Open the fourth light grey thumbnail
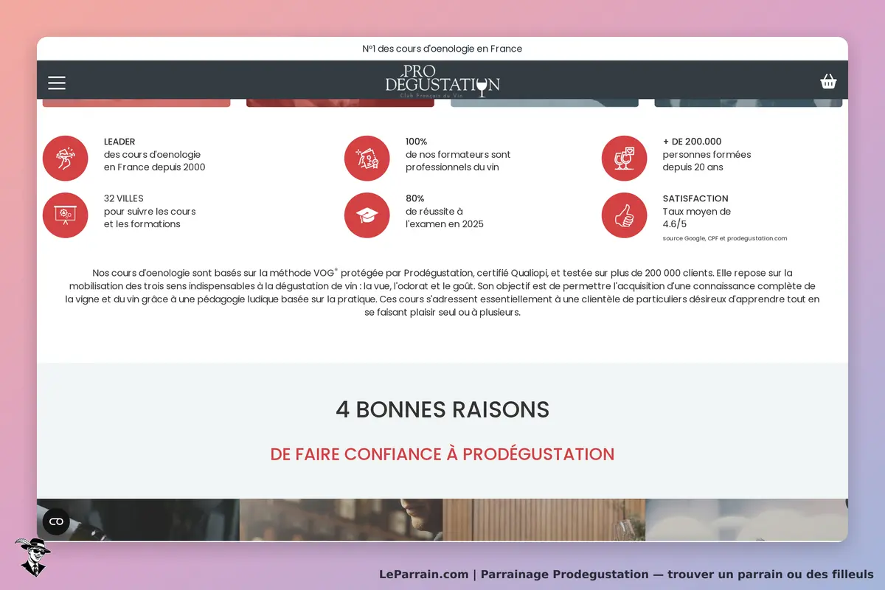The height and width of the screenshot is (590, 885). (746, 520)
